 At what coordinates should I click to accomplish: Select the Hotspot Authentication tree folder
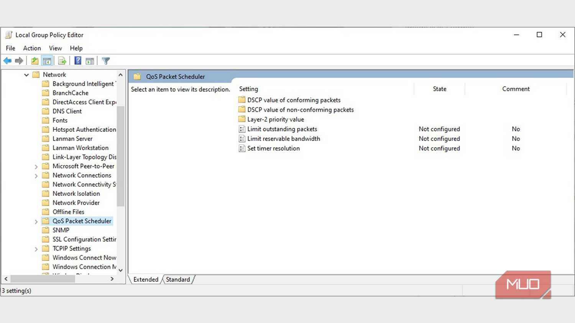coord(79,130)
